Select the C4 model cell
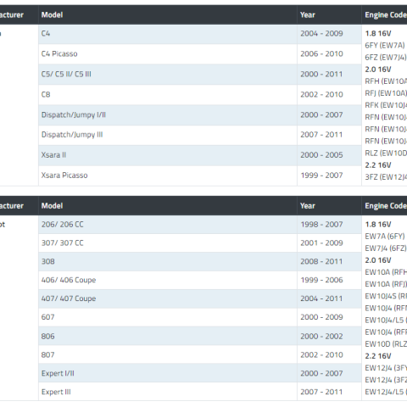407x407 pixels. coord(168,34)
